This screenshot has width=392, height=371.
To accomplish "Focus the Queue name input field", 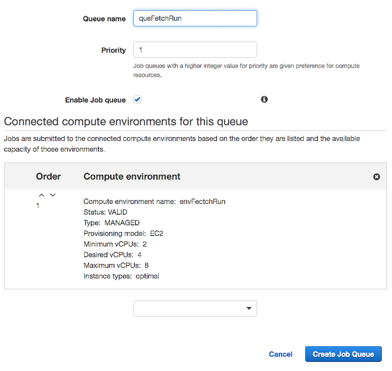I will [x=195, y=18].
